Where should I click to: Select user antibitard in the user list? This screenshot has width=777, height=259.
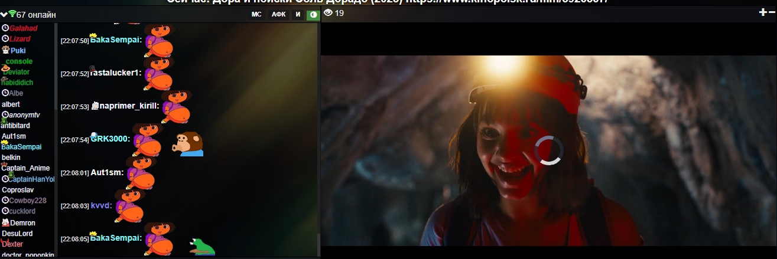[x=16, y=126]
